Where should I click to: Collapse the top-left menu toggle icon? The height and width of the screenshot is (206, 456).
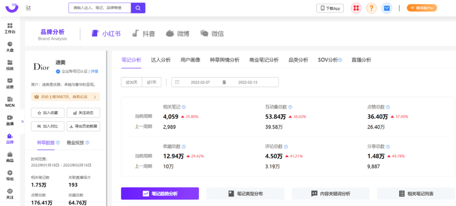tap(28, 8)
